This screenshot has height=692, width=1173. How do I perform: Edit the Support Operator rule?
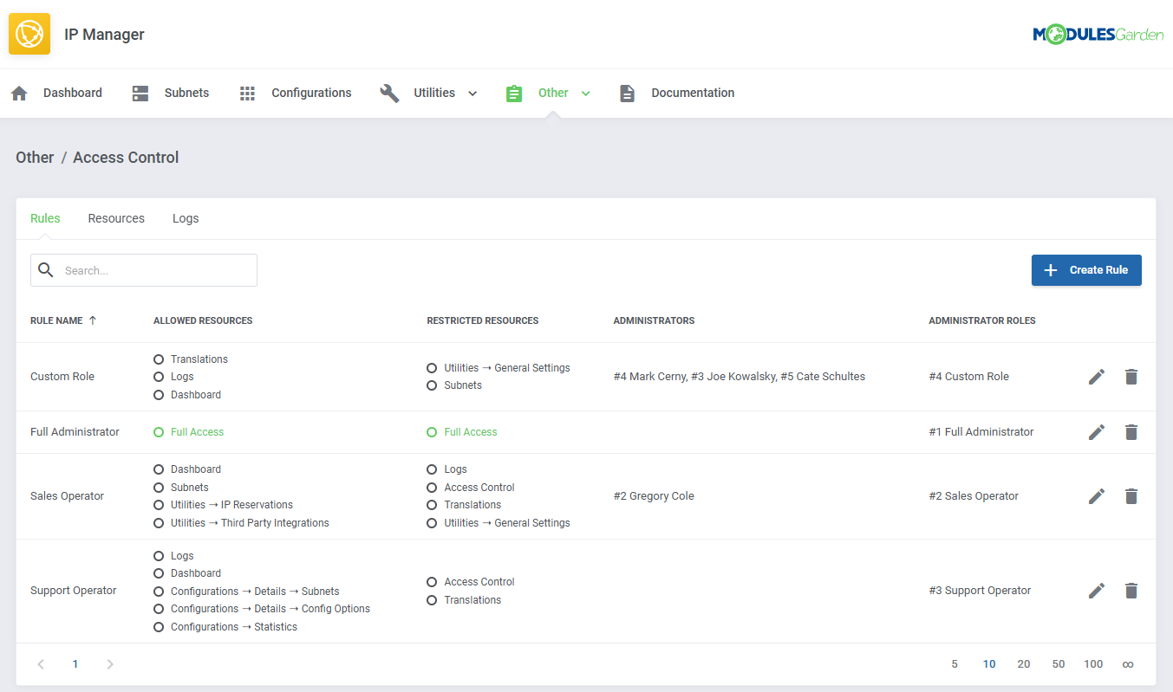click(x=1097, y=591)
